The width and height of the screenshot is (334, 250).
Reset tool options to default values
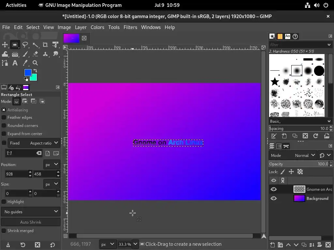click(x=53, y=245)
